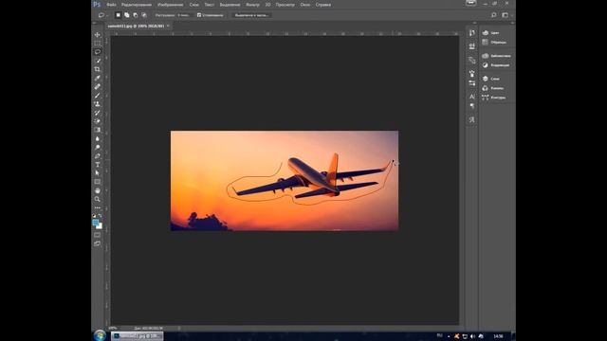Select the Brush tool
This screenshot has width=607, height=341.
(97, 96)
